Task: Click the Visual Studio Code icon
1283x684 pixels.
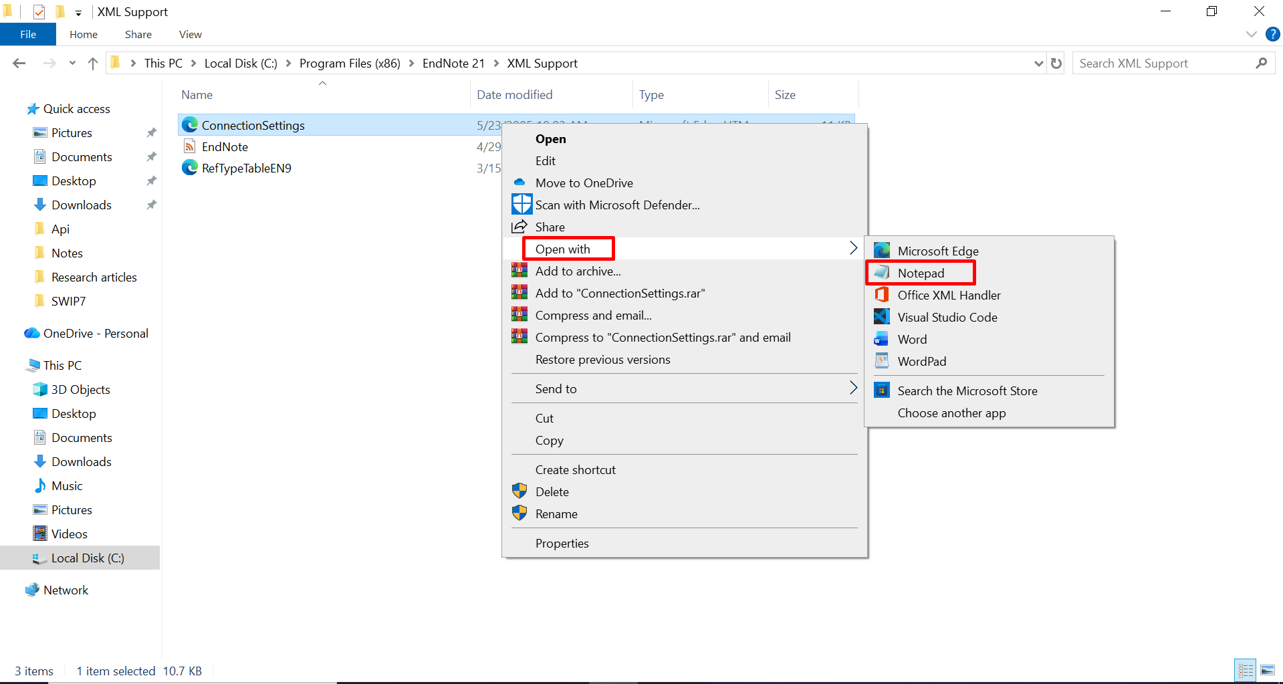Action: (882, 316)
